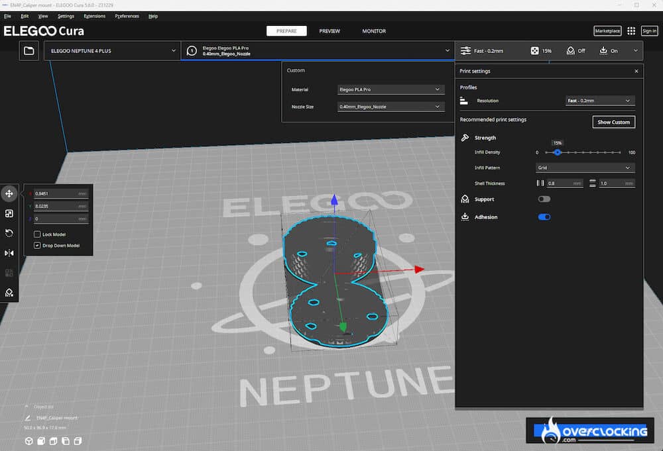Open the Resolution dropdown showing Fast - 0.2mm
Screen dimensions: 663x451
[x=600, y=100]
